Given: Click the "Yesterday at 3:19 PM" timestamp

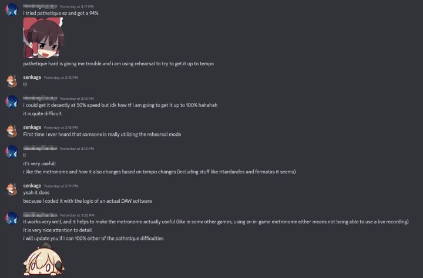Looking at the screenshot, I should pos(61,186).
